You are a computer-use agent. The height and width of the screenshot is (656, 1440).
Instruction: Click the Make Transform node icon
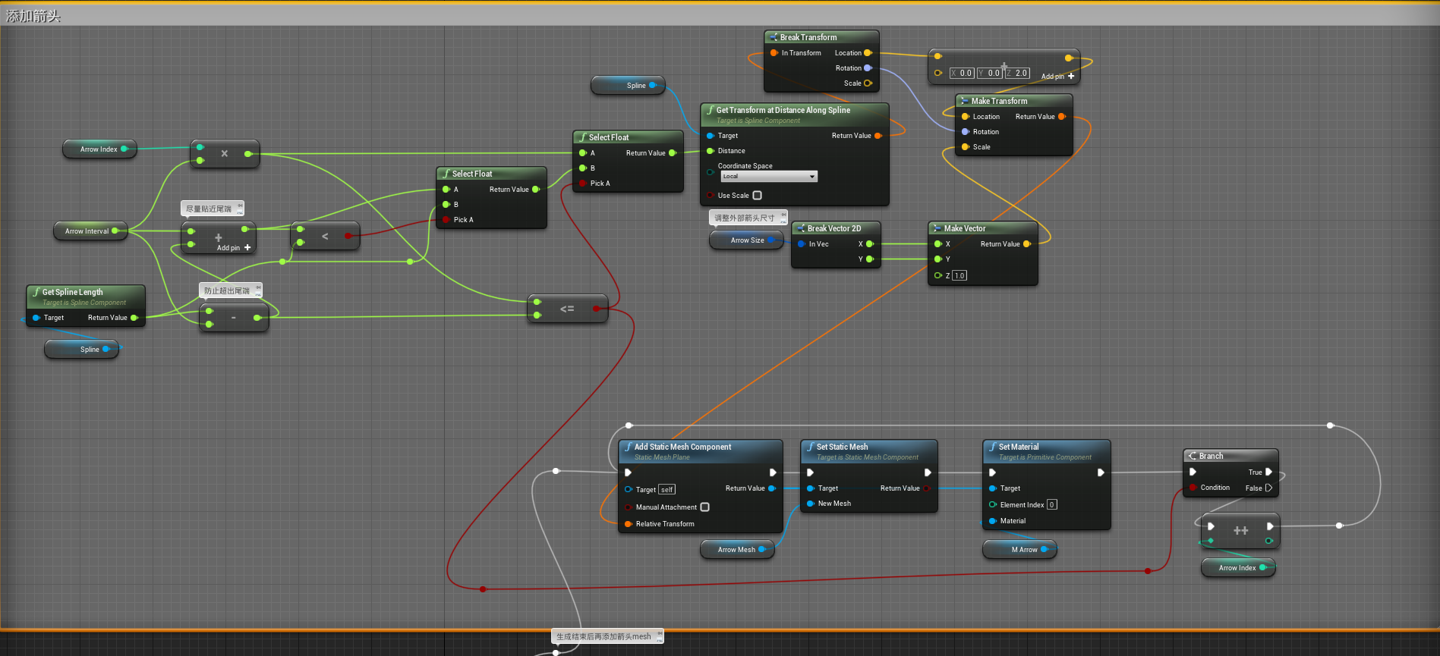coord(965,101)
